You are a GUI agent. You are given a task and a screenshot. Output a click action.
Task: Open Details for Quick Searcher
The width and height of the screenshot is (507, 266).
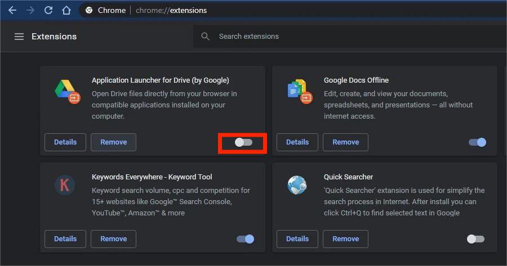(x=297, y=239)
